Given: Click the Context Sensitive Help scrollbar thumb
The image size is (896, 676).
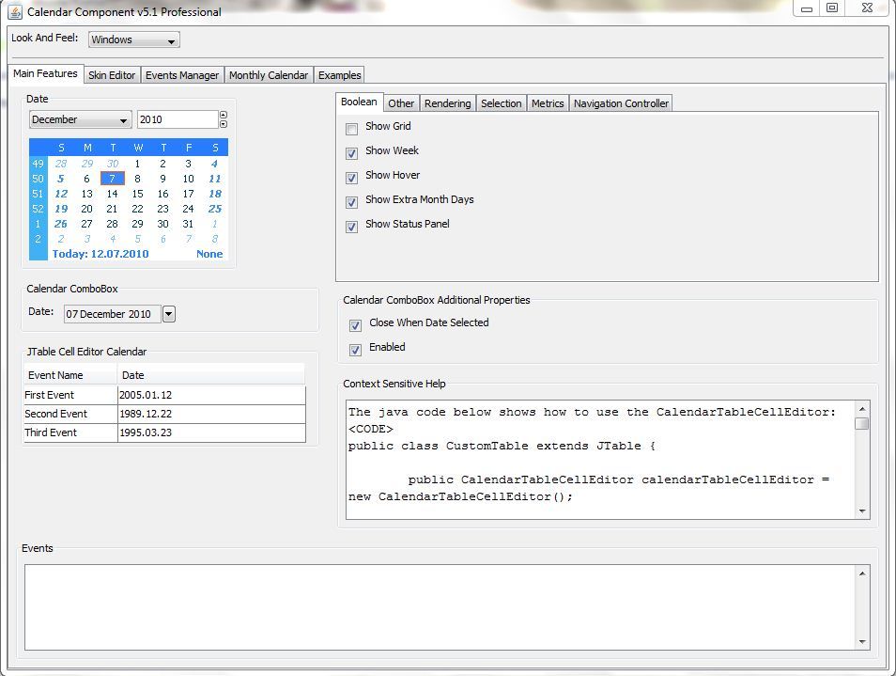Looking at the screenshot, I should [861, 424].
